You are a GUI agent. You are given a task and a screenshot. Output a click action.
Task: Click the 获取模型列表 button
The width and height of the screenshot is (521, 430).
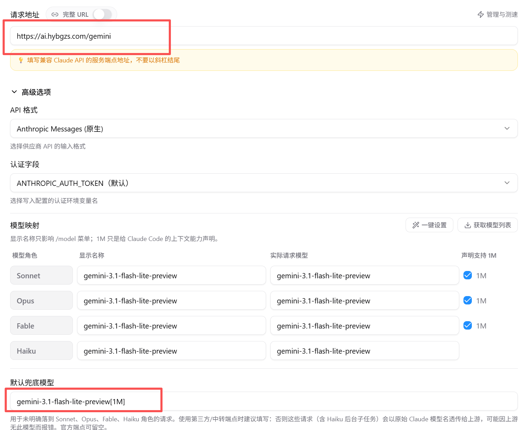click(488, 225)
